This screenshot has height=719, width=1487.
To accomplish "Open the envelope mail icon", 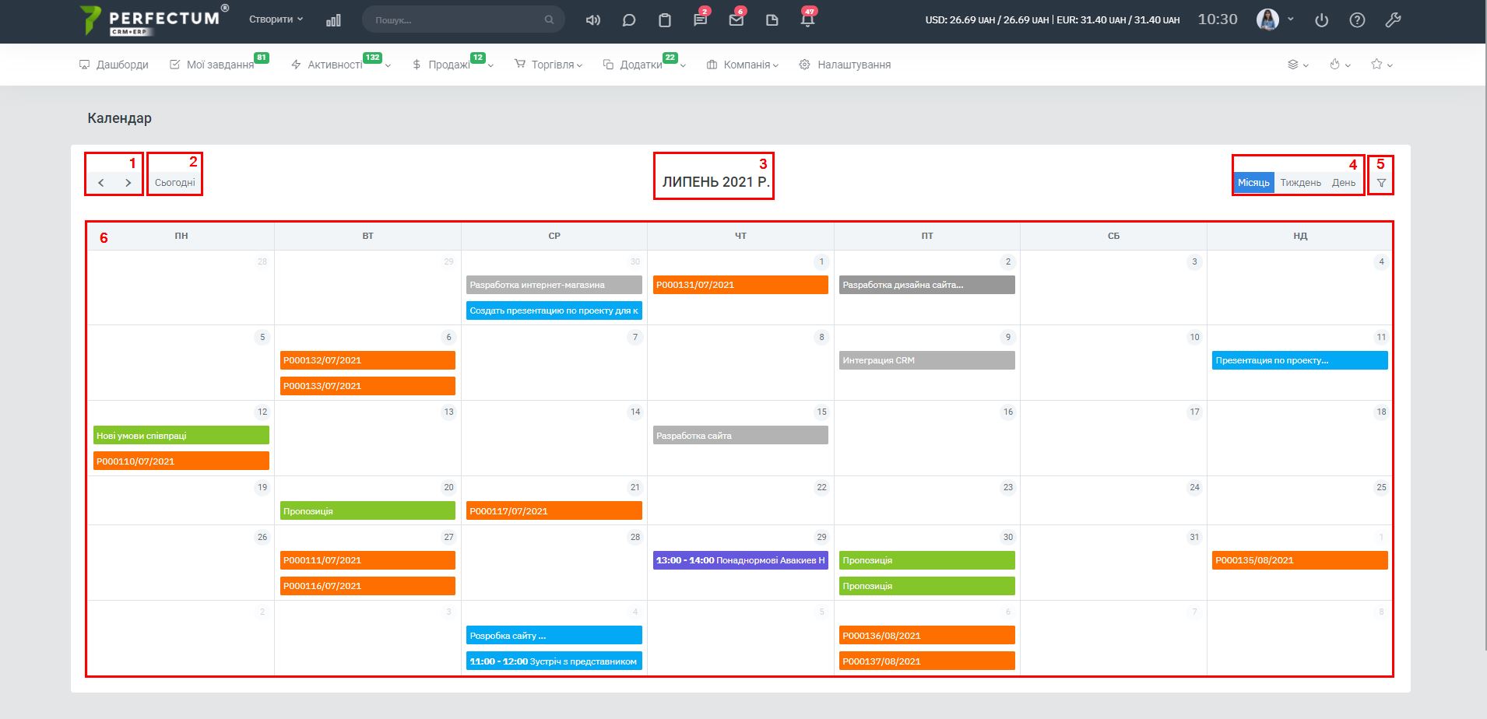I will (736, 20).
